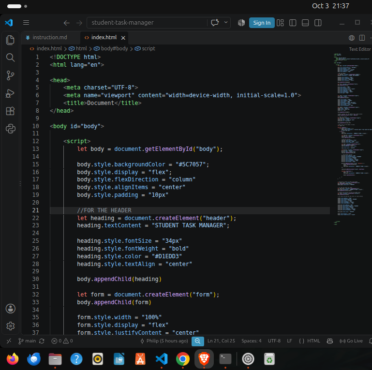Open the Source Control view
This screenshot has width=372, height=370.
click(10, 75)
